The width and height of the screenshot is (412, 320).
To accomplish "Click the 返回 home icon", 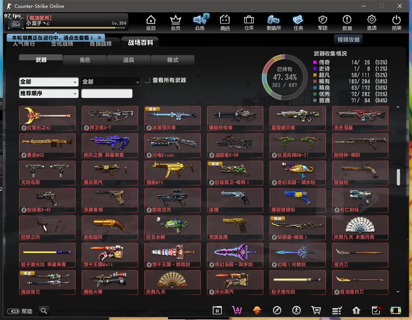I will [x=151, y=22].
